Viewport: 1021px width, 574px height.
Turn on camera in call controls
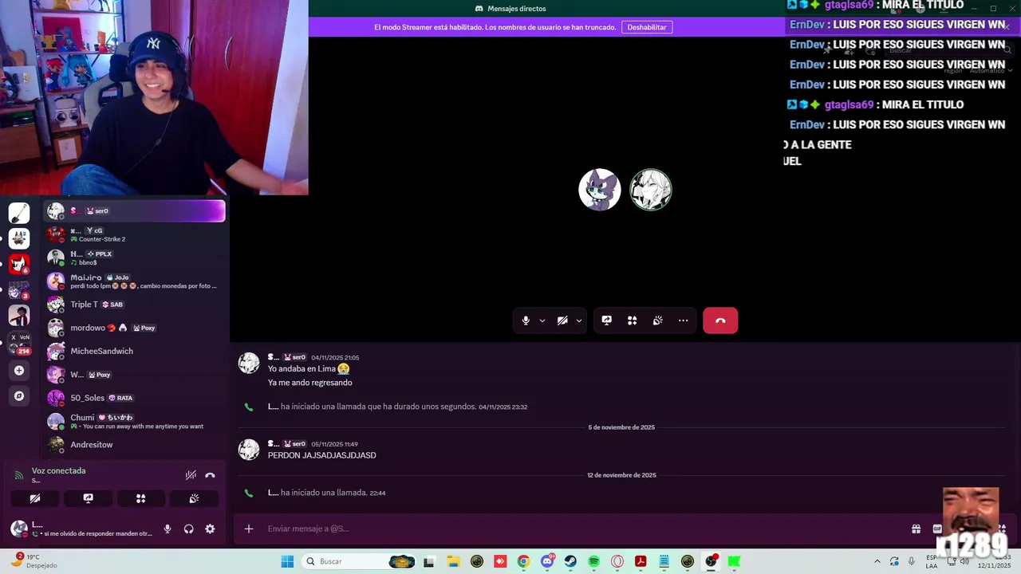pos(562,320)
